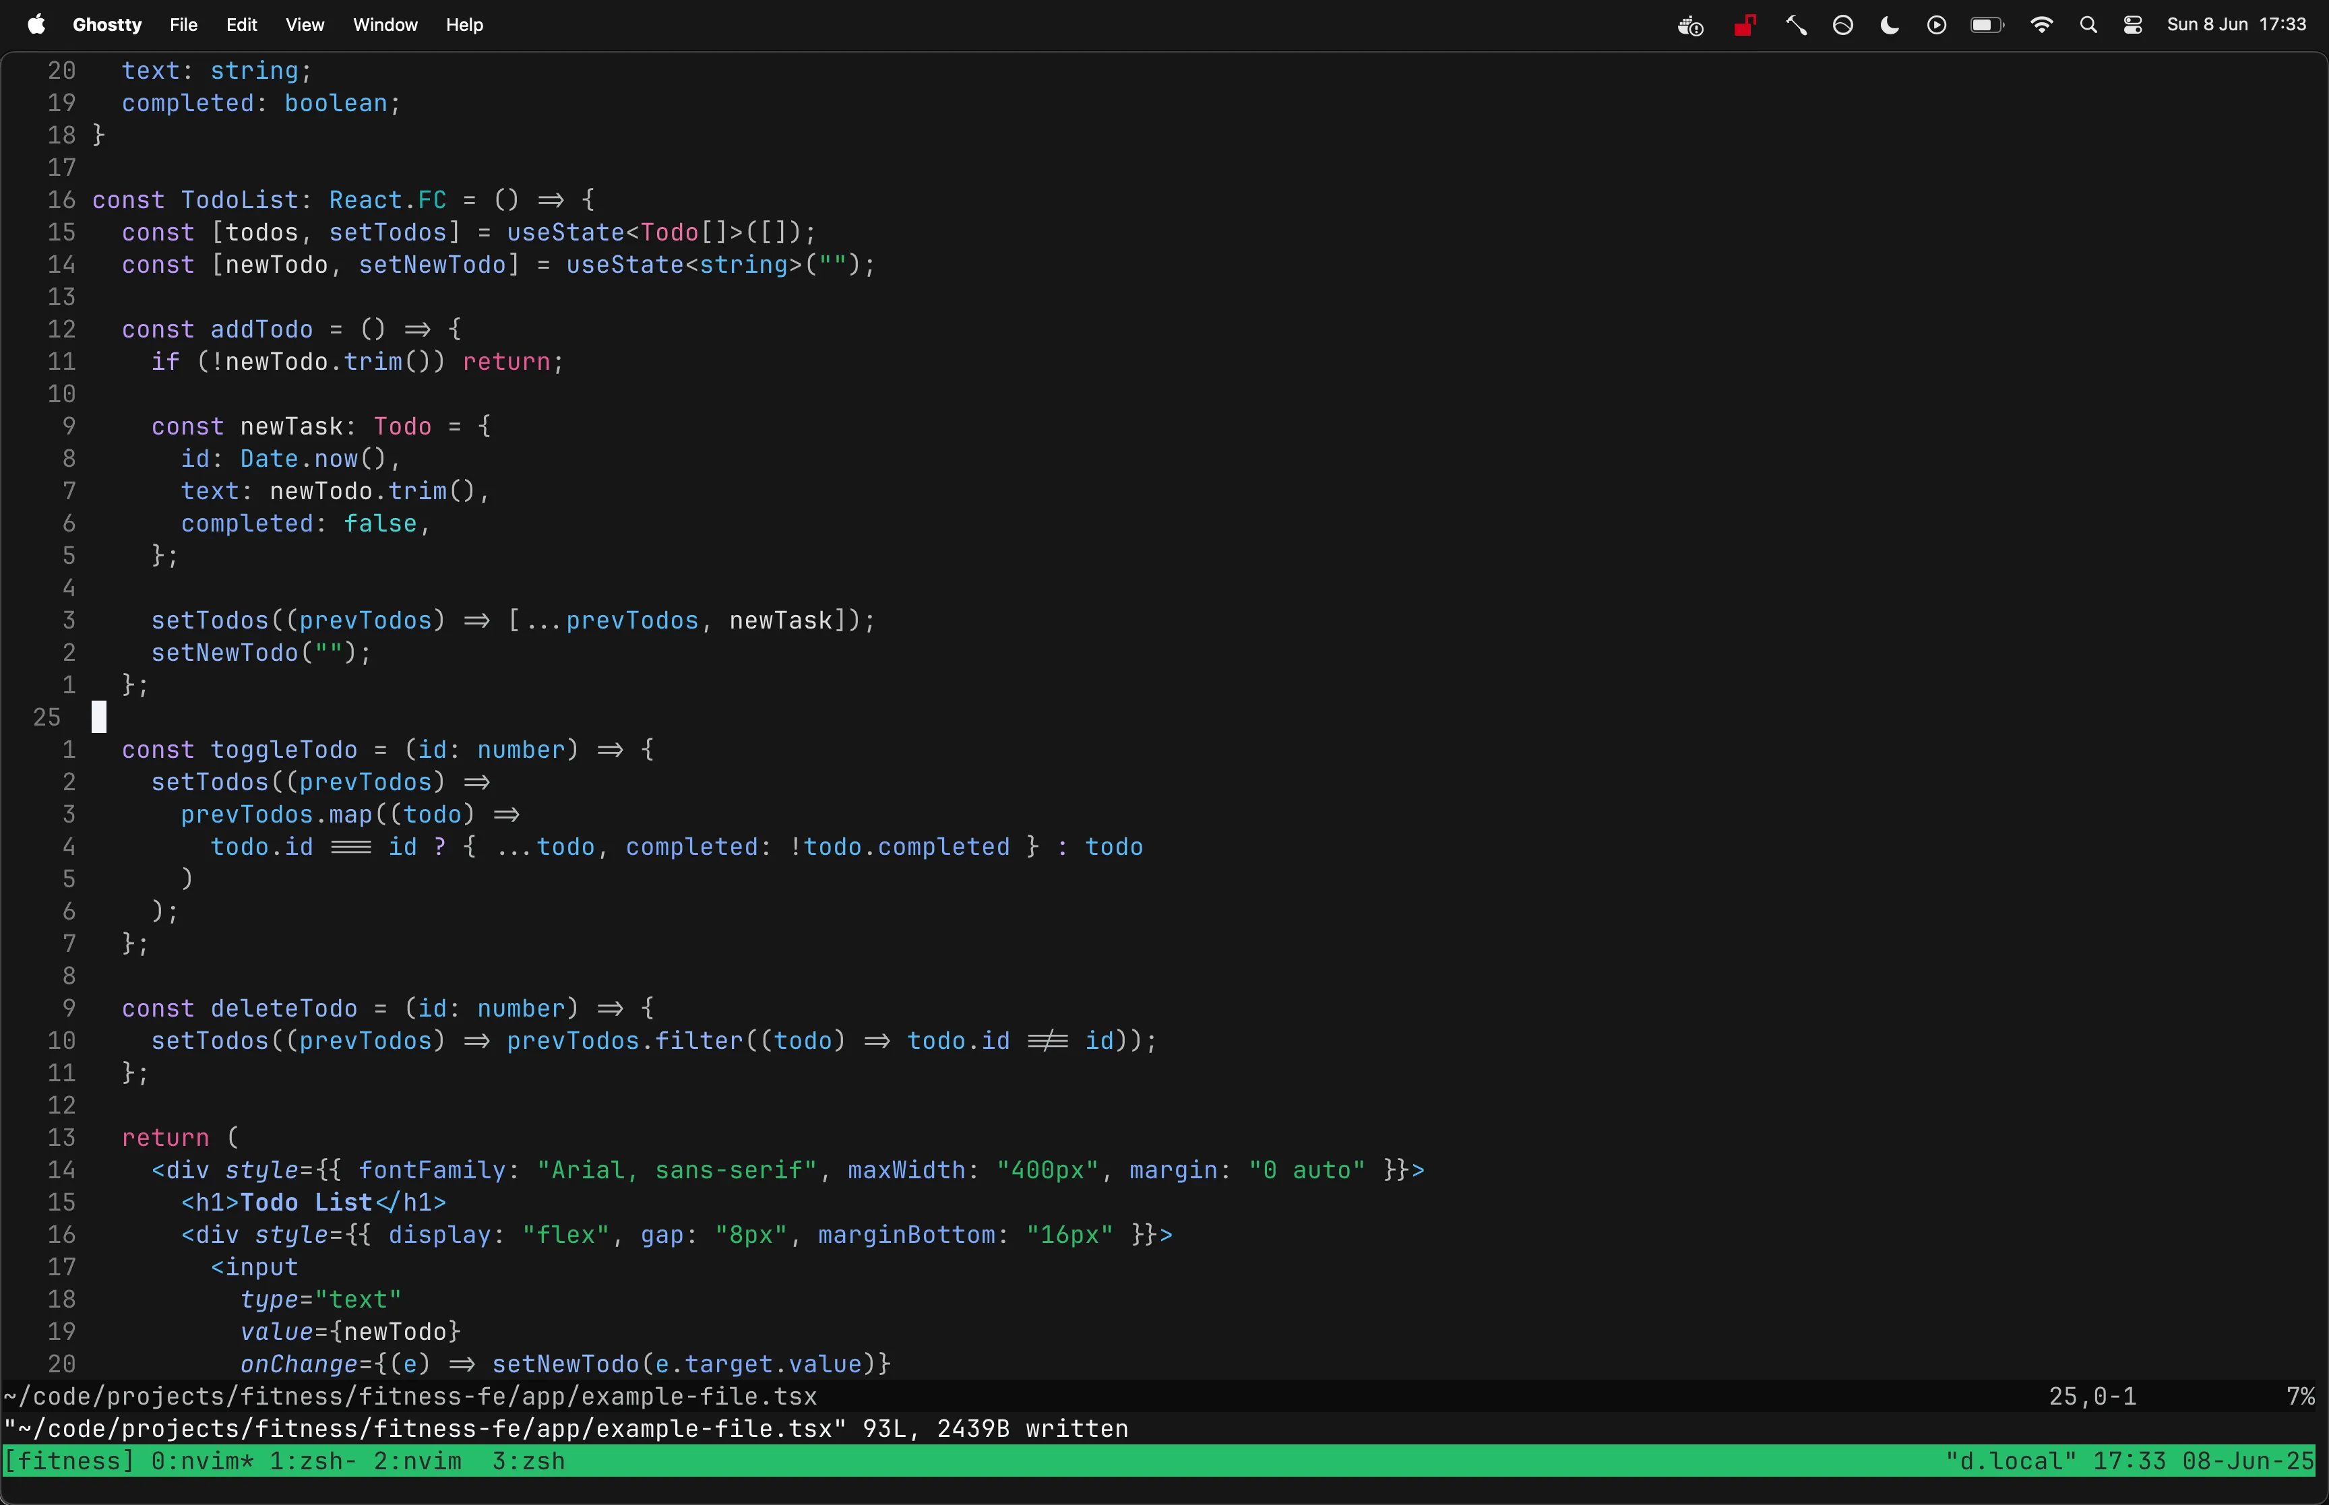Click "useState<string>("")" call
Screen dimensions: 2329x1505
click(x=714, y=265)
